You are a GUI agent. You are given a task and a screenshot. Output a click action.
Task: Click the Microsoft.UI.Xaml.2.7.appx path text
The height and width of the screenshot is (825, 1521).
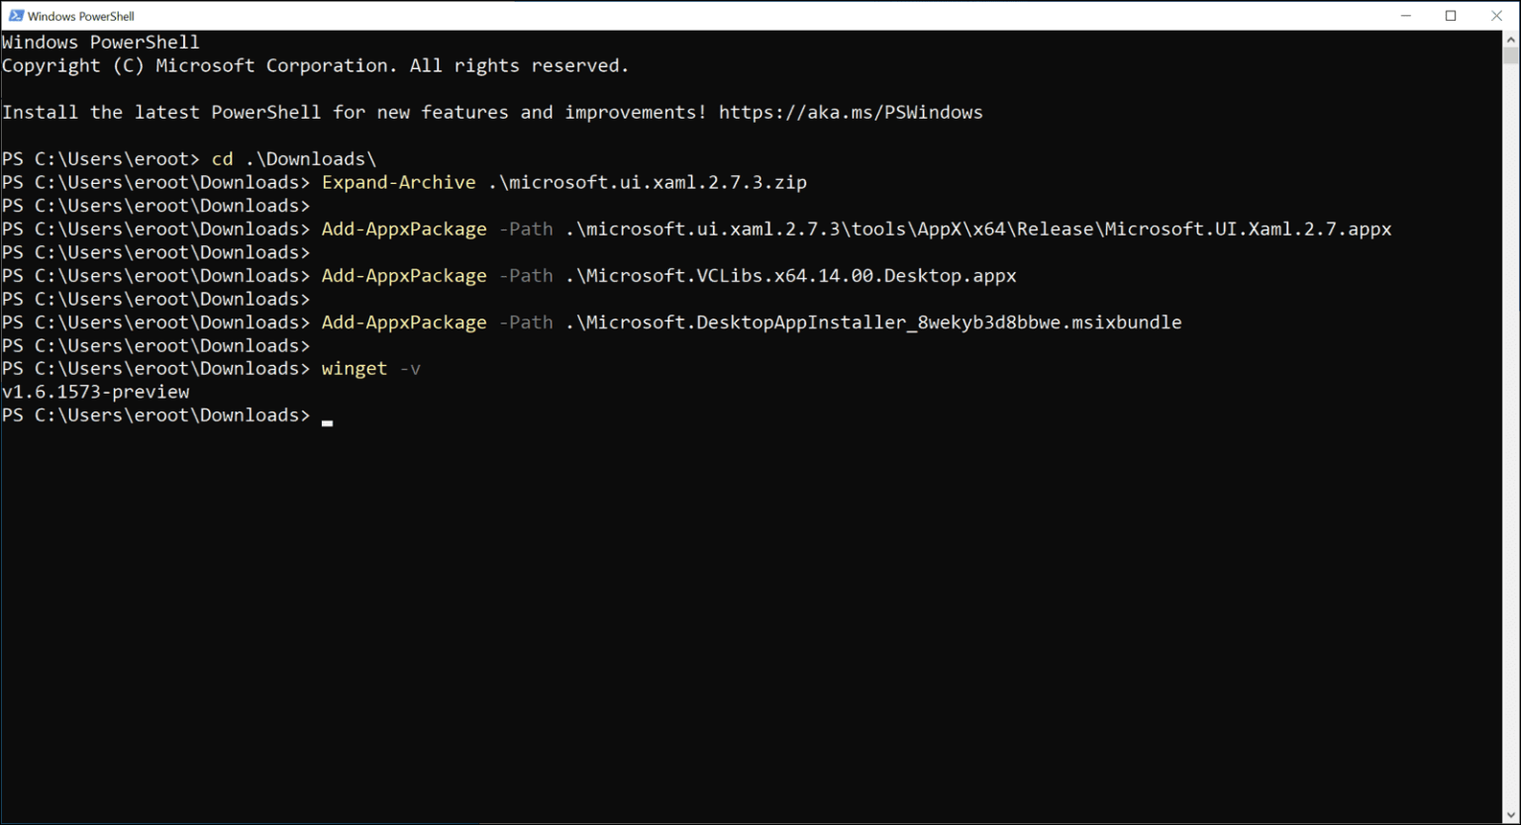[978, 229]
